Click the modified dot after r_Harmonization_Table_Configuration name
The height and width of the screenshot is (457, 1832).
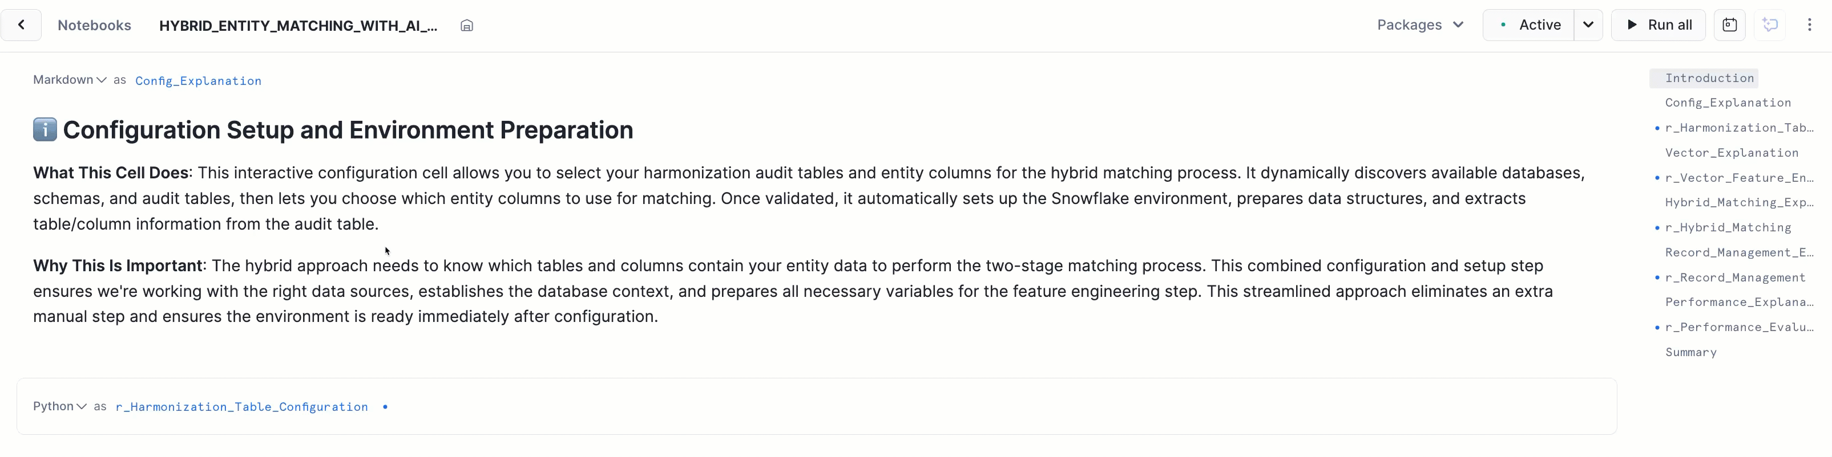pyautogui.click(x=385, y=407)
